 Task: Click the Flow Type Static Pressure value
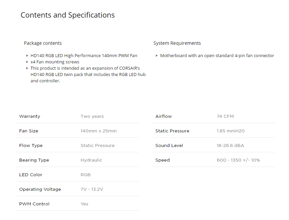click(98, 145)
